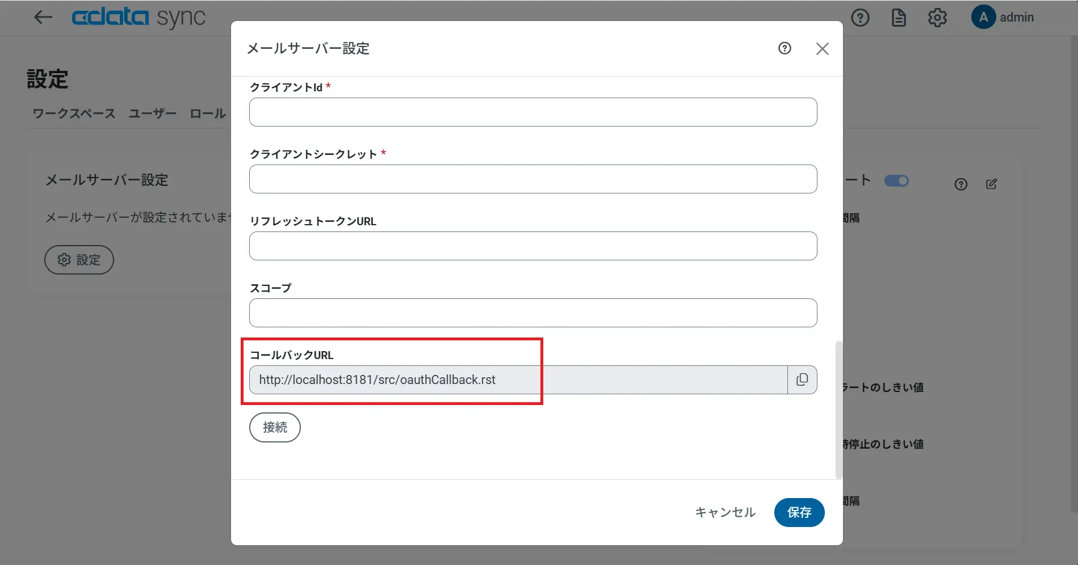Switch to the ユーザー tab

pyautogui.click(x=152, y=113)
